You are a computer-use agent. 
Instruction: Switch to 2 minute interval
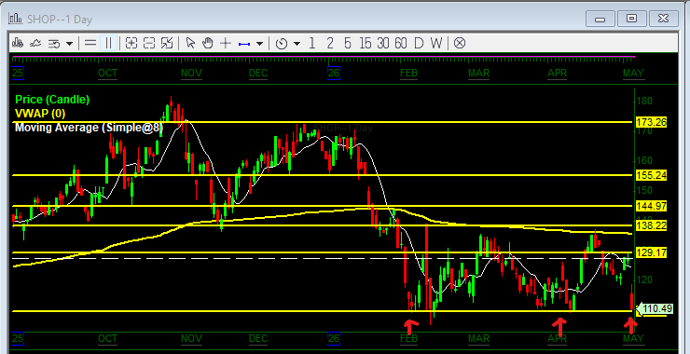click(x=330, y=43)
